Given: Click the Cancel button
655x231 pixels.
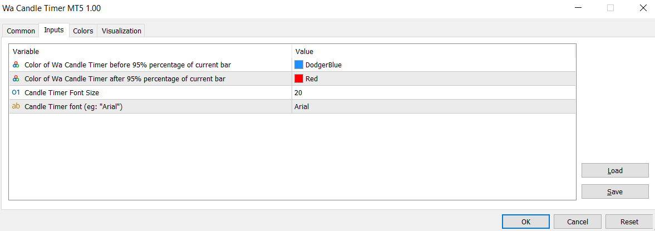Looking at the screenshot, I should point(578,222).
